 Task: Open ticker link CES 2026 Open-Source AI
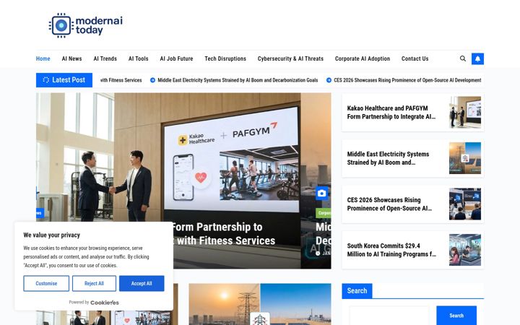click(x=407, y=80)
